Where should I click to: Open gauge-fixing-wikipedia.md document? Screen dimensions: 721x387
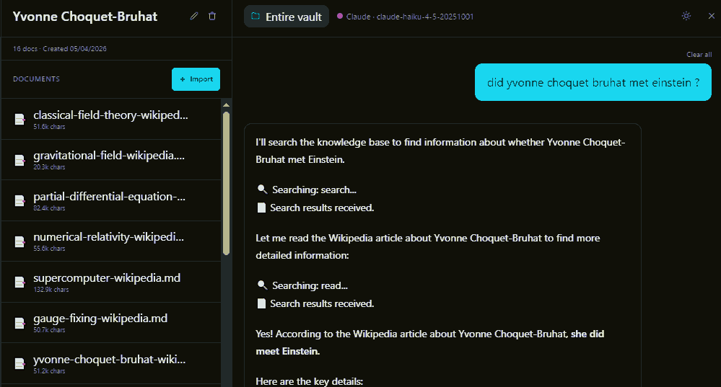[x=111, y=323]
